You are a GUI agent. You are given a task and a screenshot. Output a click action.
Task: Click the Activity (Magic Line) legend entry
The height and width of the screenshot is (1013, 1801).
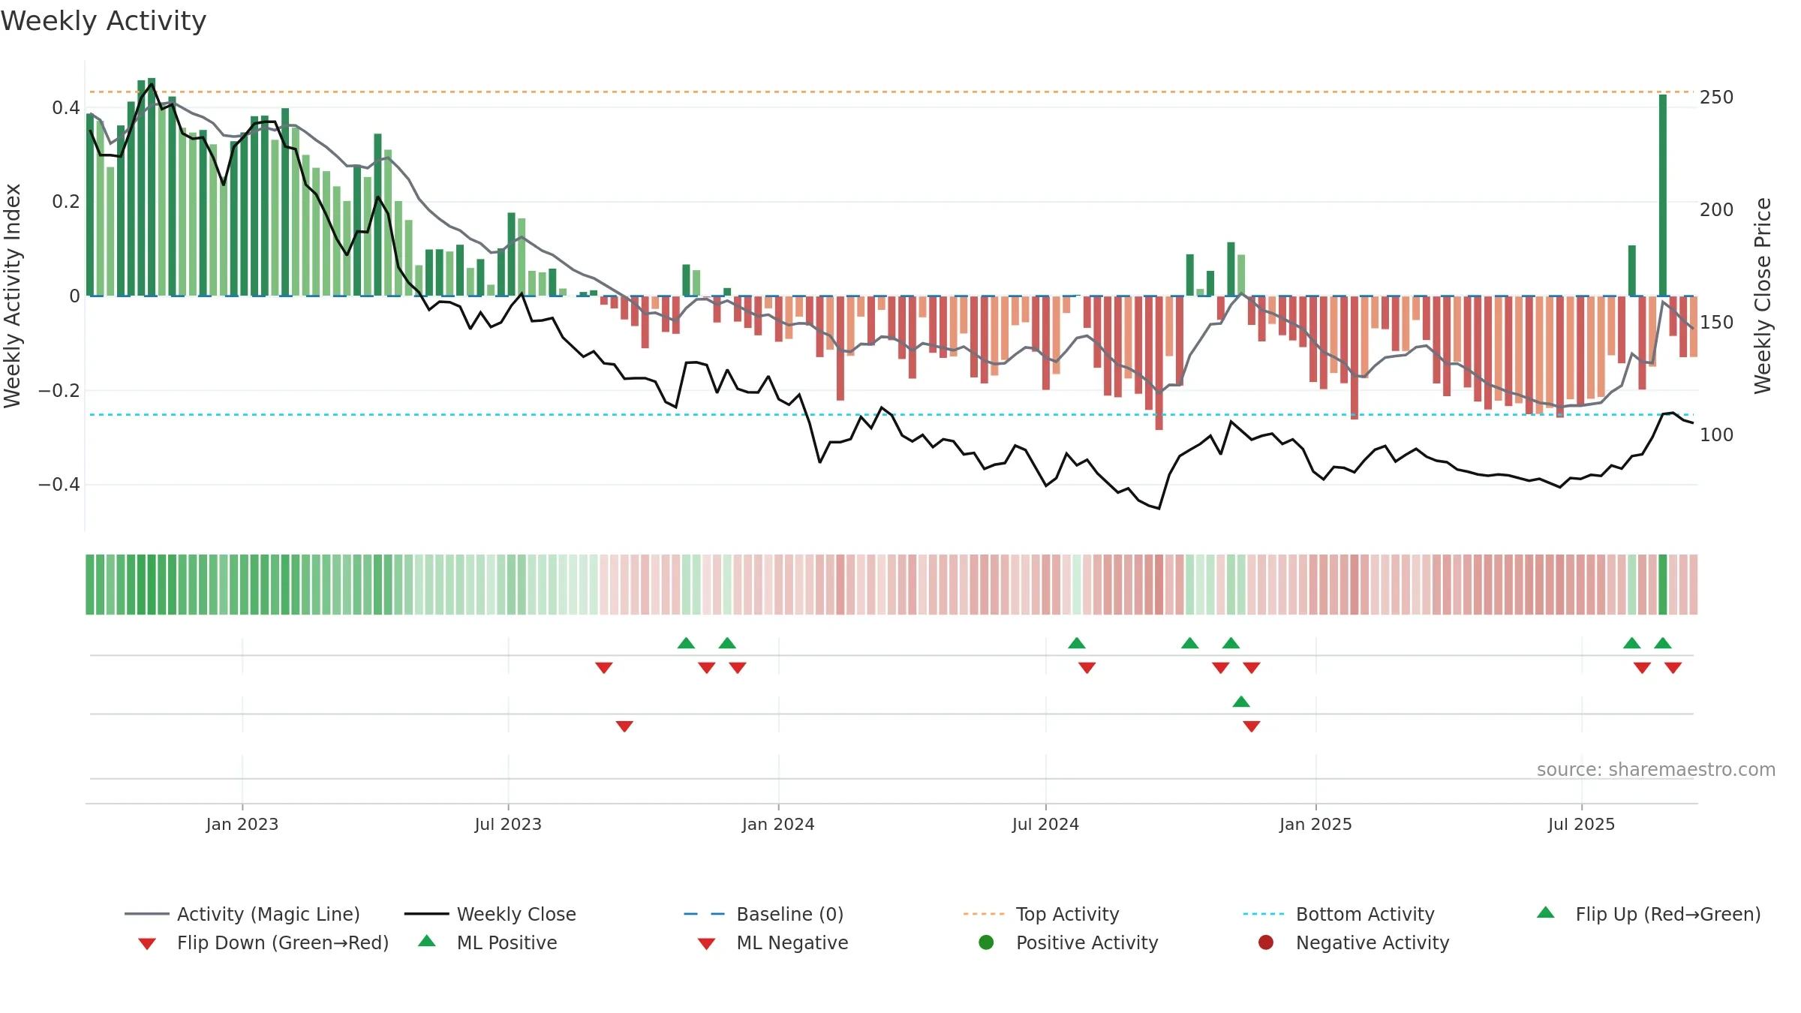(242, 914)
